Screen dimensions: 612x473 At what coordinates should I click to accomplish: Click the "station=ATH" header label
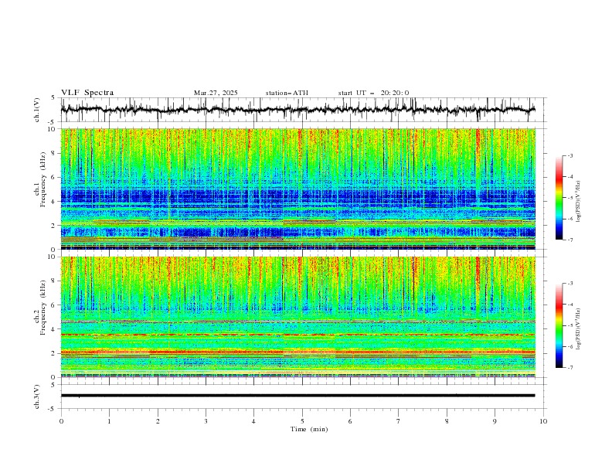(x=287, y=93)
